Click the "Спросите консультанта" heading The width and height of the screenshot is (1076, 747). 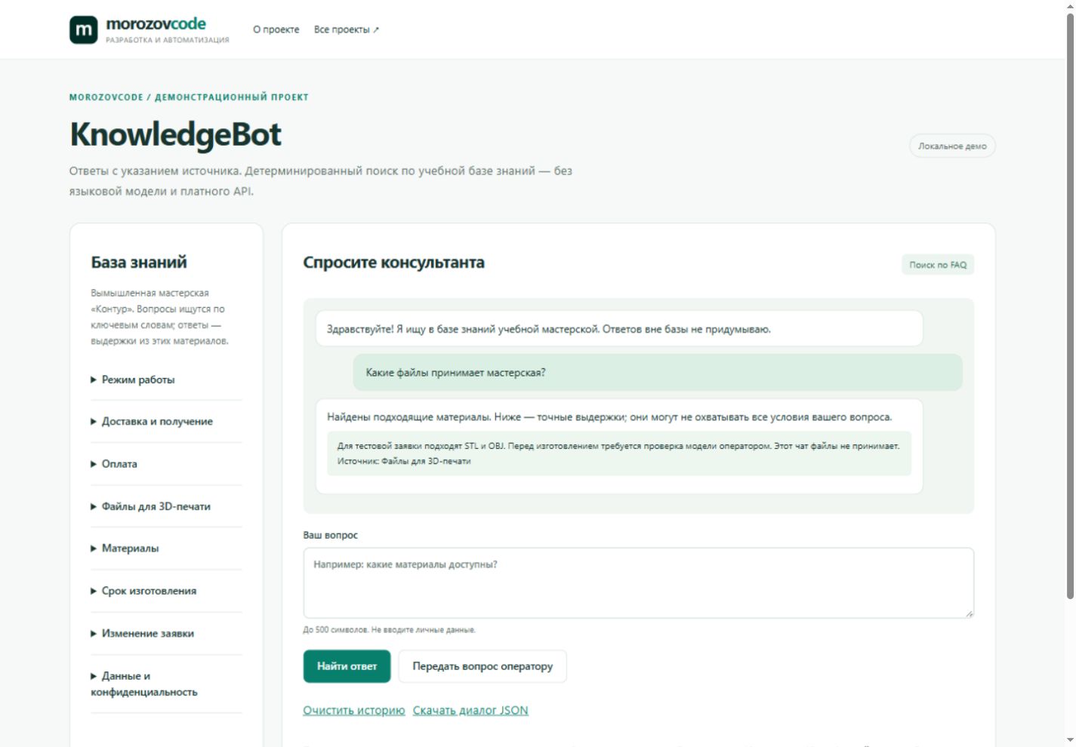point(394,263)
